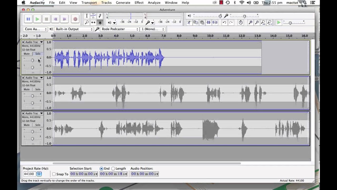Screen dimensions: 337x190
Task: Click the Zoom Out magnifier icon
Action: (x=257, y=23)
